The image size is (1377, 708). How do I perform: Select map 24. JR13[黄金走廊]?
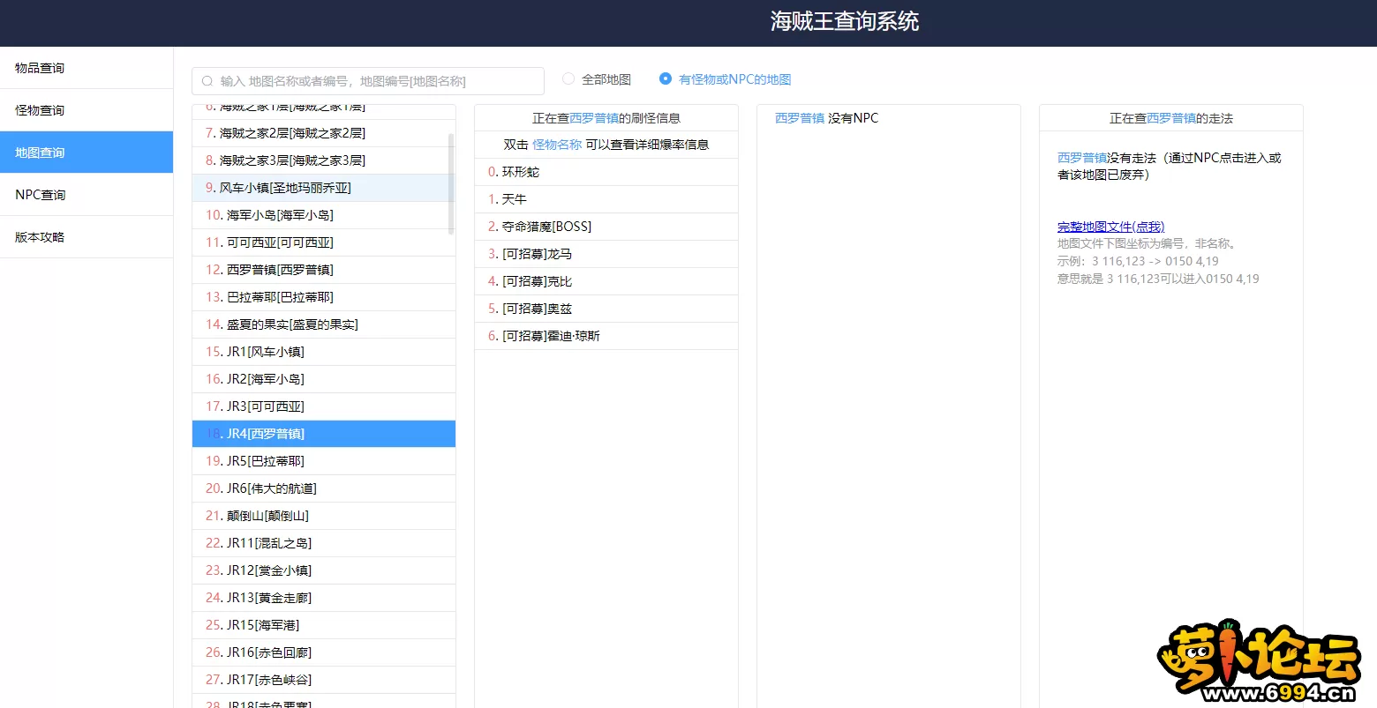[x=324, y=598]
